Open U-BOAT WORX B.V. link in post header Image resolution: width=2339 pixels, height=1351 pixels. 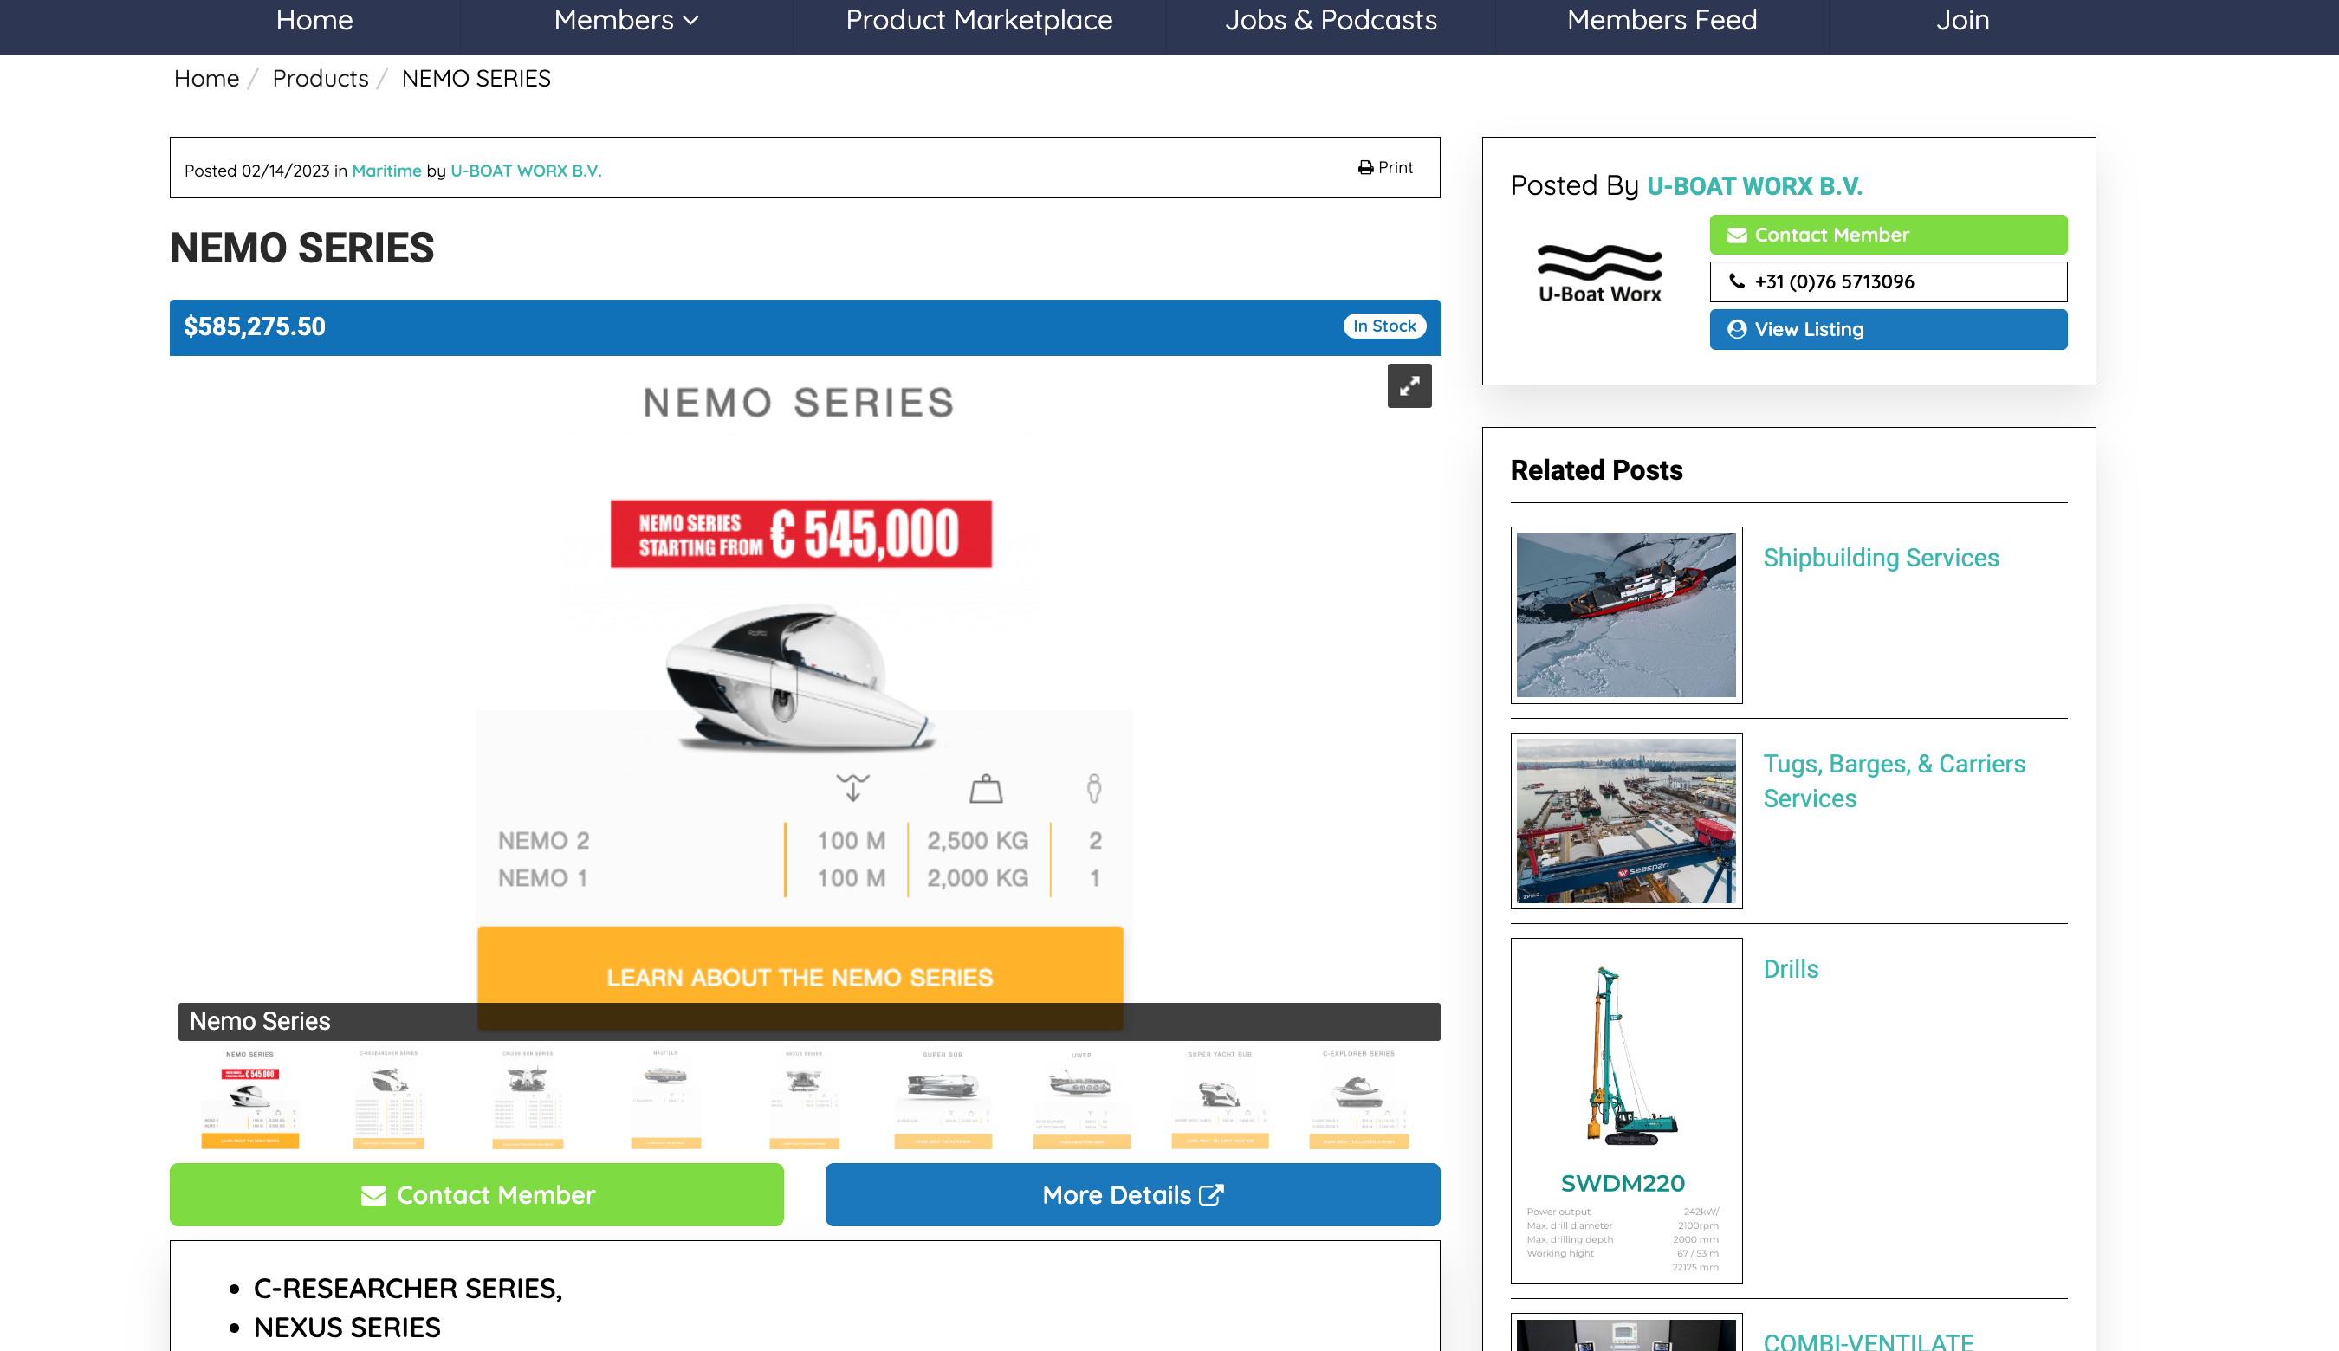525,171
